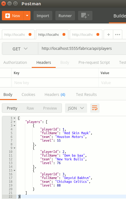
Task: Click the level value 88
Action: pos(59,185)
